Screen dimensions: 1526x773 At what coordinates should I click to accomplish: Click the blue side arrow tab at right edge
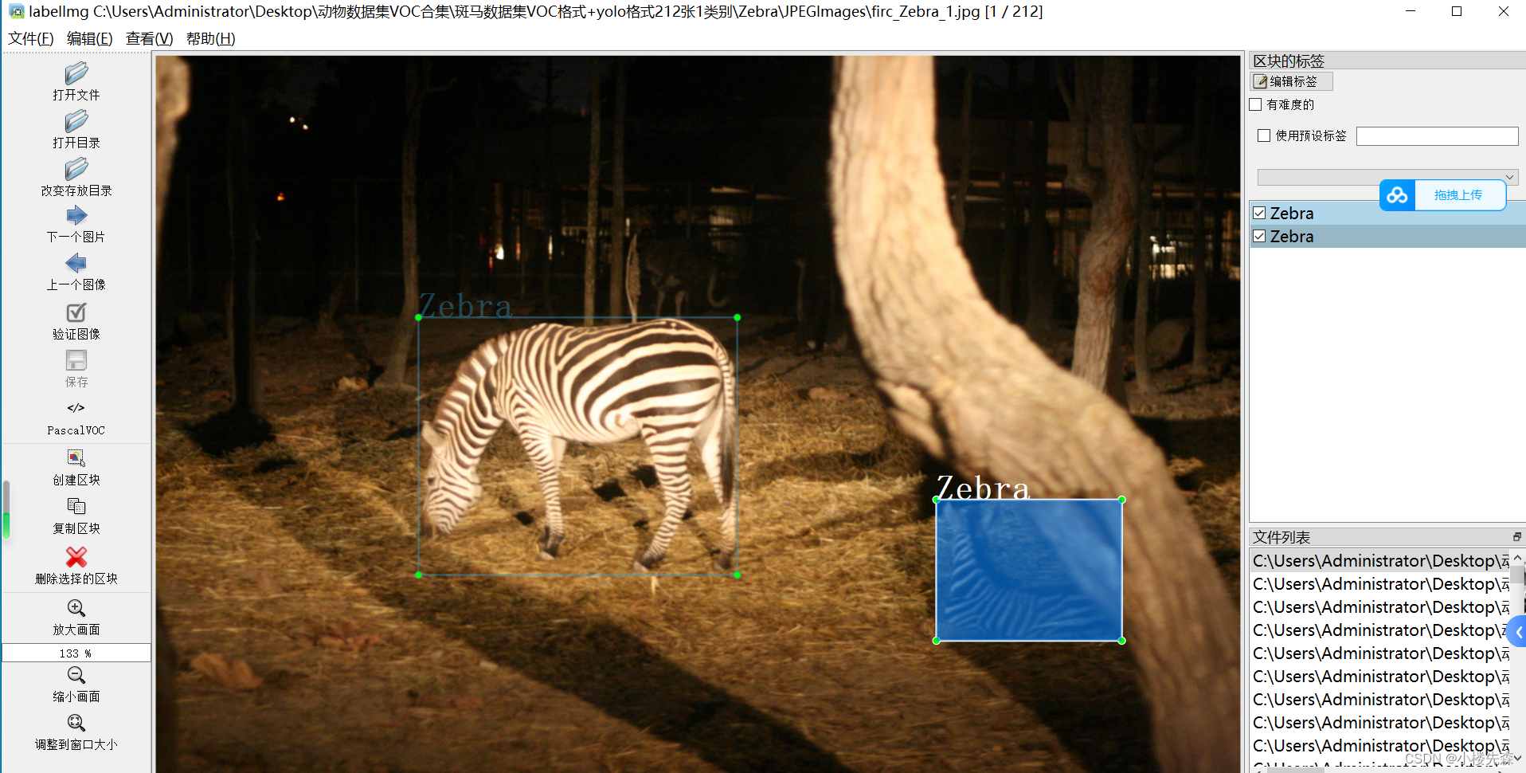tap(1517, 631)
